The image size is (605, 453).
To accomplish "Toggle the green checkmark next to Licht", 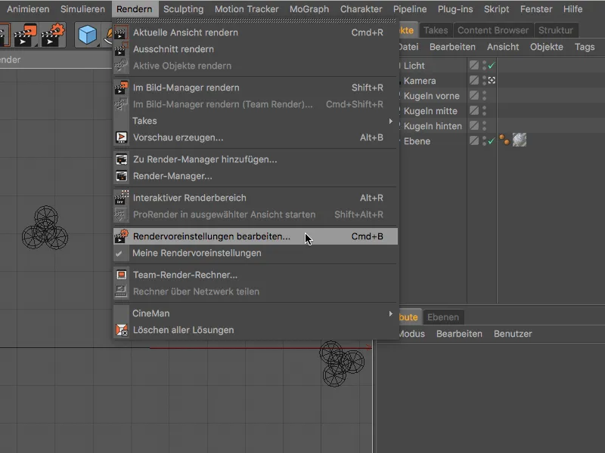I will coord(492,65).
